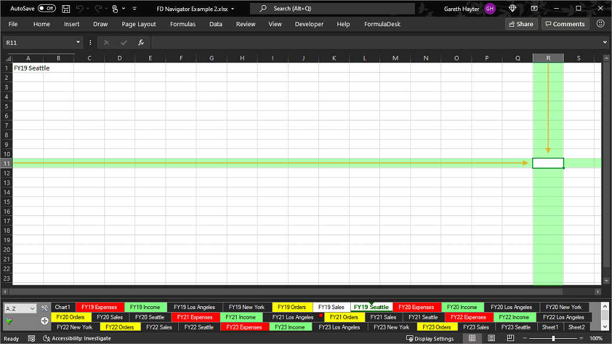Screen dimensions: 612x344
Task: Click the Save icon on Quick Access Toolbar
Action: pos(66,9)
